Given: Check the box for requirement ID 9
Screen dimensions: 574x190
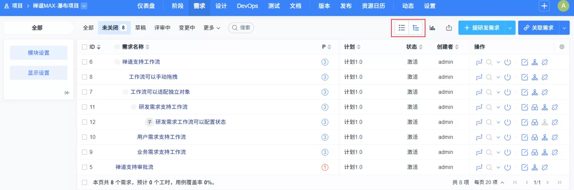Looking at the screenshot, I should (x=85, y=152).
